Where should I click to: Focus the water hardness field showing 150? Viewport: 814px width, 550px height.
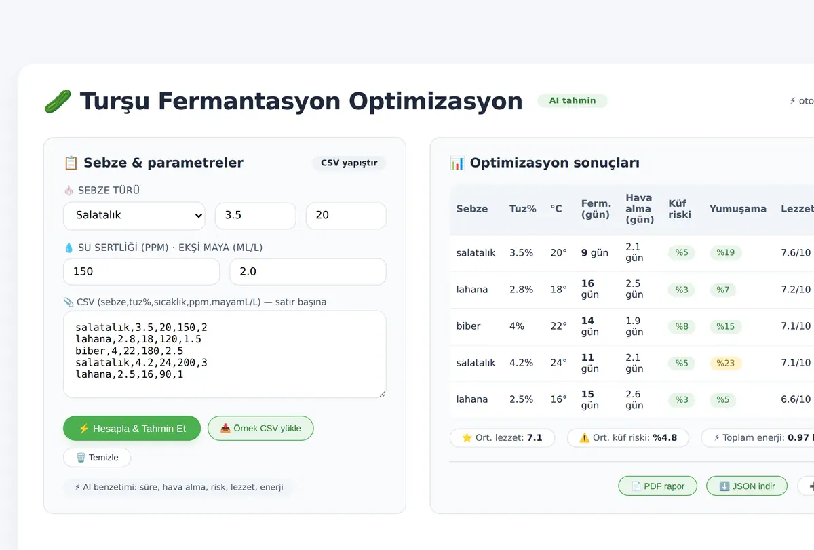(141, 271)
